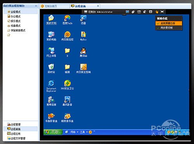Collapse the 向日葵远程控制台 side panel
194x144 pixels.
pos(36,6)
